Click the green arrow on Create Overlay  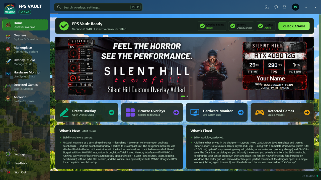[x=112, y=112]
